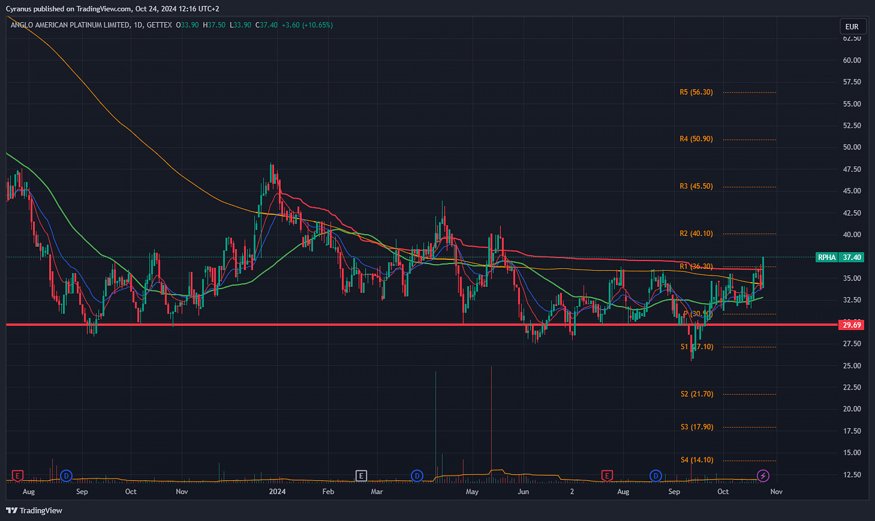Select the R5 (56.30) pivot label
This screenshot has width=875, height=521.
click(696, 92)
